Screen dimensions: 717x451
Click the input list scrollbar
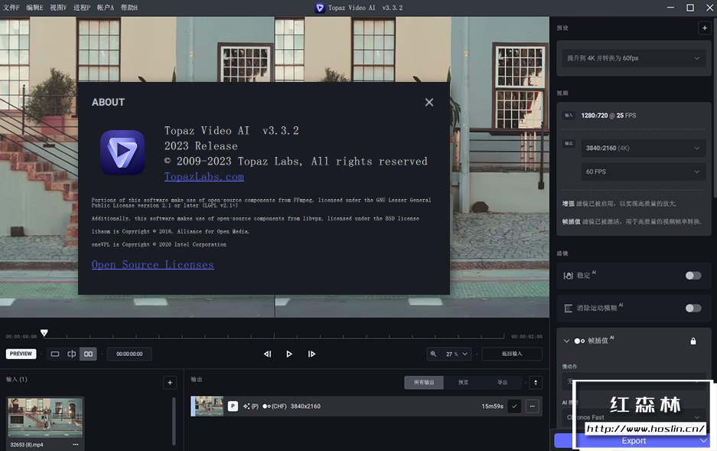[174, 421]
